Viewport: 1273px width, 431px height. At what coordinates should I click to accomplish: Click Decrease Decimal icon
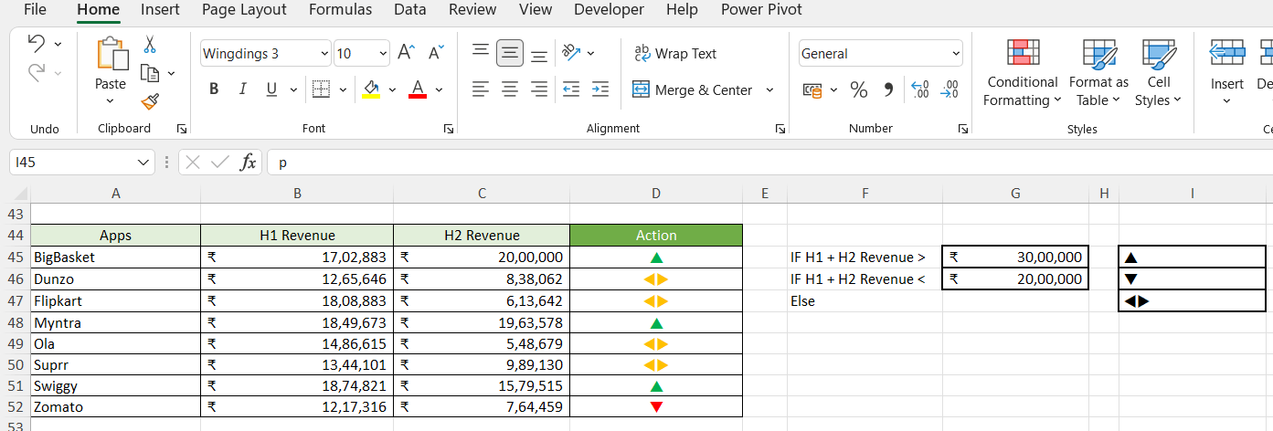[950, 89]
